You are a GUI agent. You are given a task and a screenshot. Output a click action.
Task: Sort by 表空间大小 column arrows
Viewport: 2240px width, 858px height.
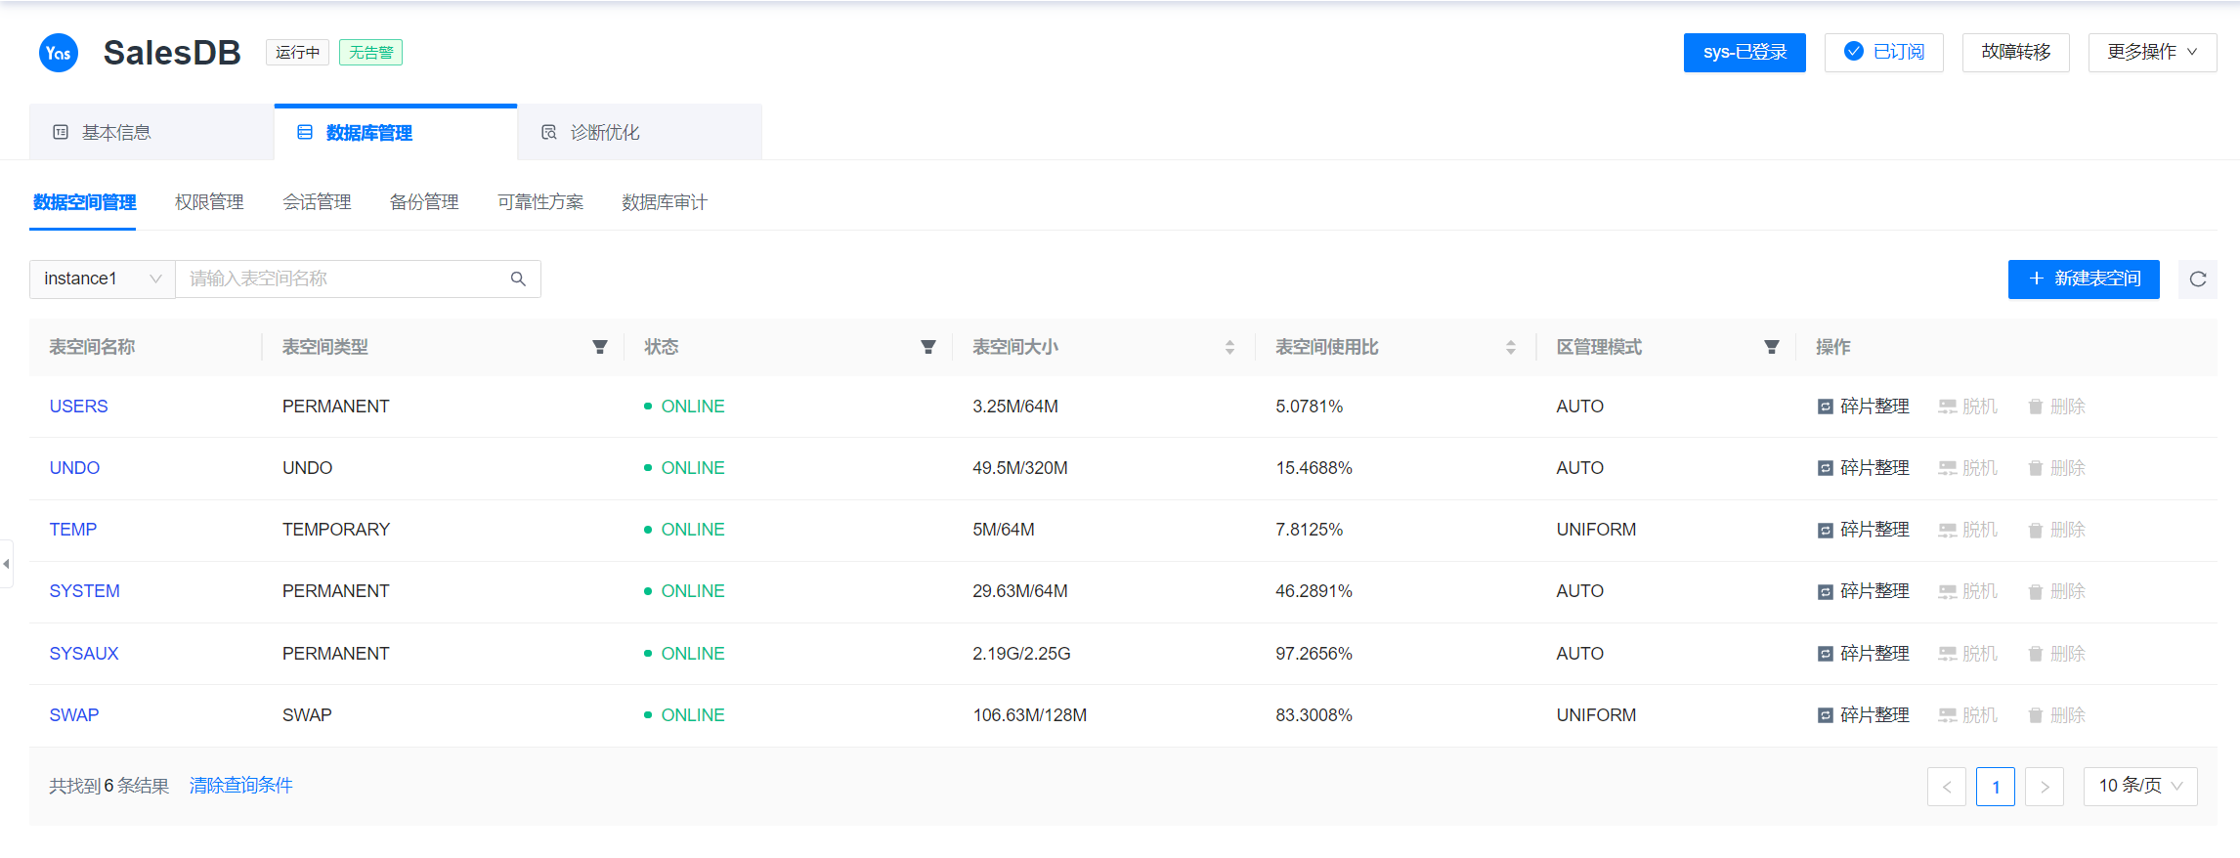[x=1229, y=347]
